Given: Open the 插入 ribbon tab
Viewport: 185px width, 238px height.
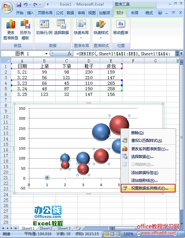Looking at the screenshot, I should click(30, 13).
